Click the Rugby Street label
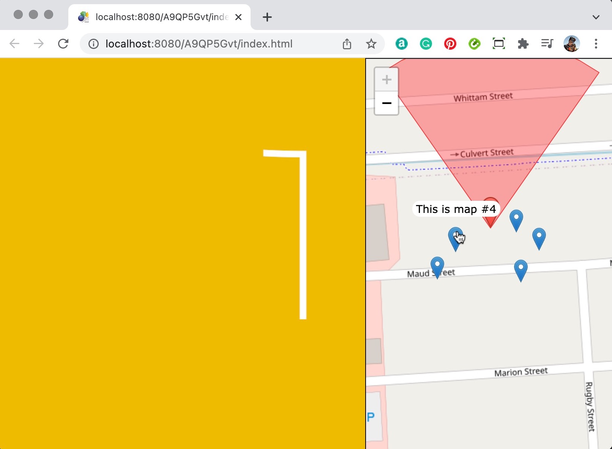This screenshot has width=612, height=449. pyautogui.click(x=589, y=407)
